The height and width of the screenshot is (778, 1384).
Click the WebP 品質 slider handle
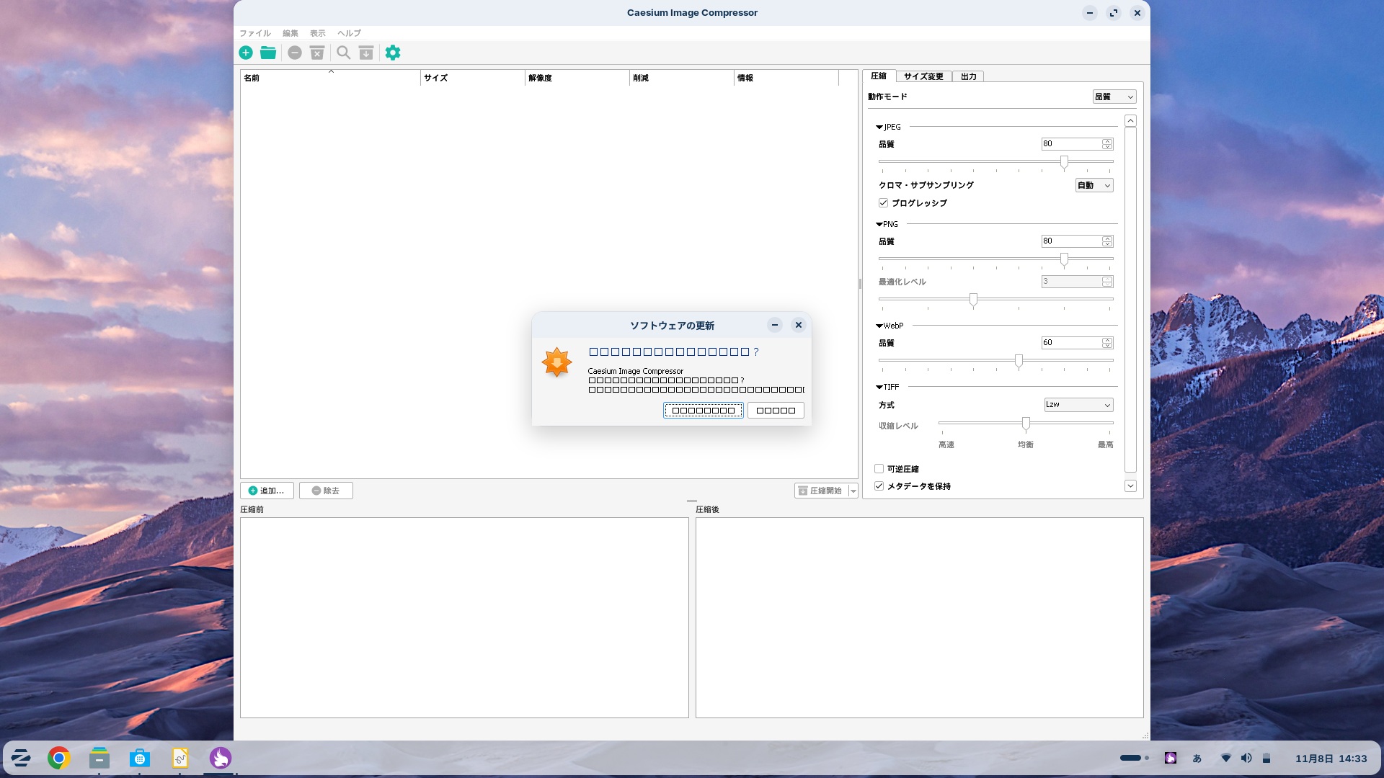[x=1019, y=360]
